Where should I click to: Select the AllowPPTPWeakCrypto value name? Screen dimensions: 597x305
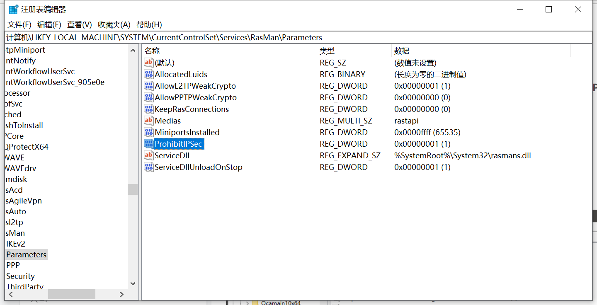coord(196,97)
